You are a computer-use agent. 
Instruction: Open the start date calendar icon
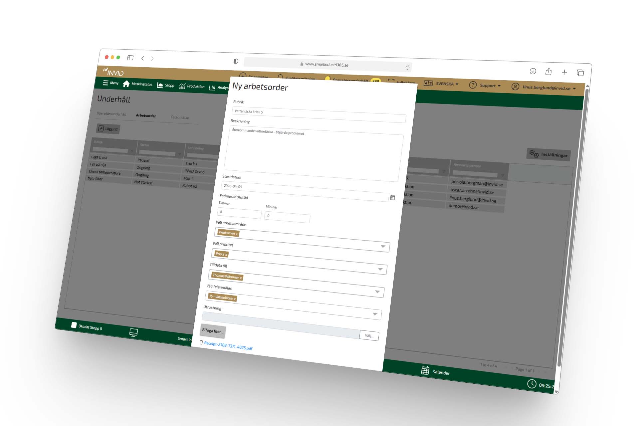392,198
